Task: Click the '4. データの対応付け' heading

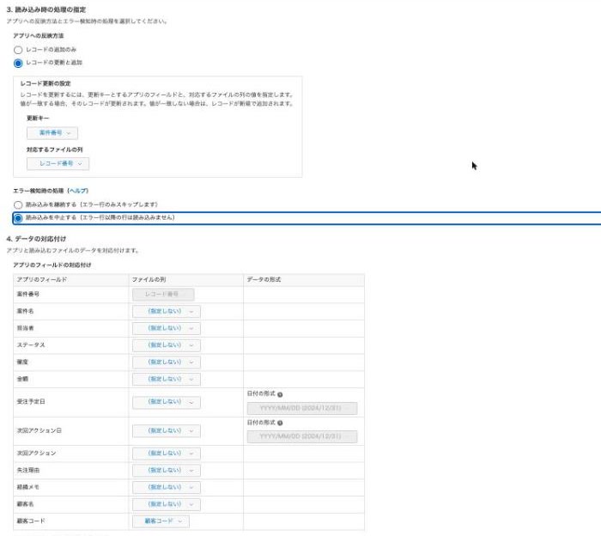Action: tap(36, 239)
